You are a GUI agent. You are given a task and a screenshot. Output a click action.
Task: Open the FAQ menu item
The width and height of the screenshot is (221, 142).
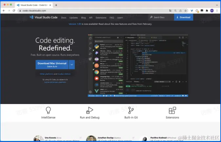pyautogui.click(x=111, y=18)
